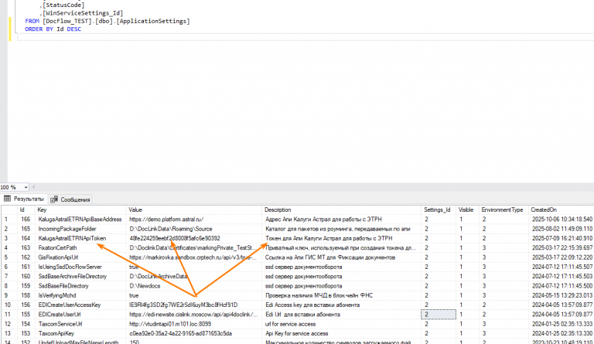The image size is (594, 344).
Task: Select the IncomingPackageFolder key cell
Action: [80, 229]
